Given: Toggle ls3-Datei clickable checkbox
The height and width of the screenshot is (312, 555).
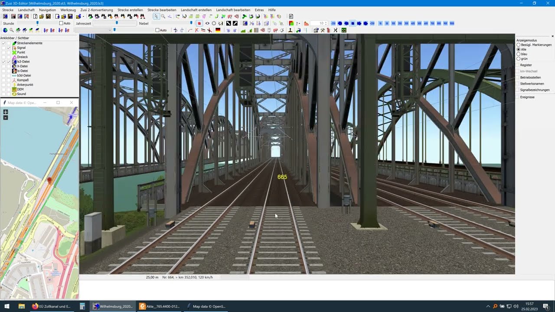Looking at the screenshot, I should [3, 62].
